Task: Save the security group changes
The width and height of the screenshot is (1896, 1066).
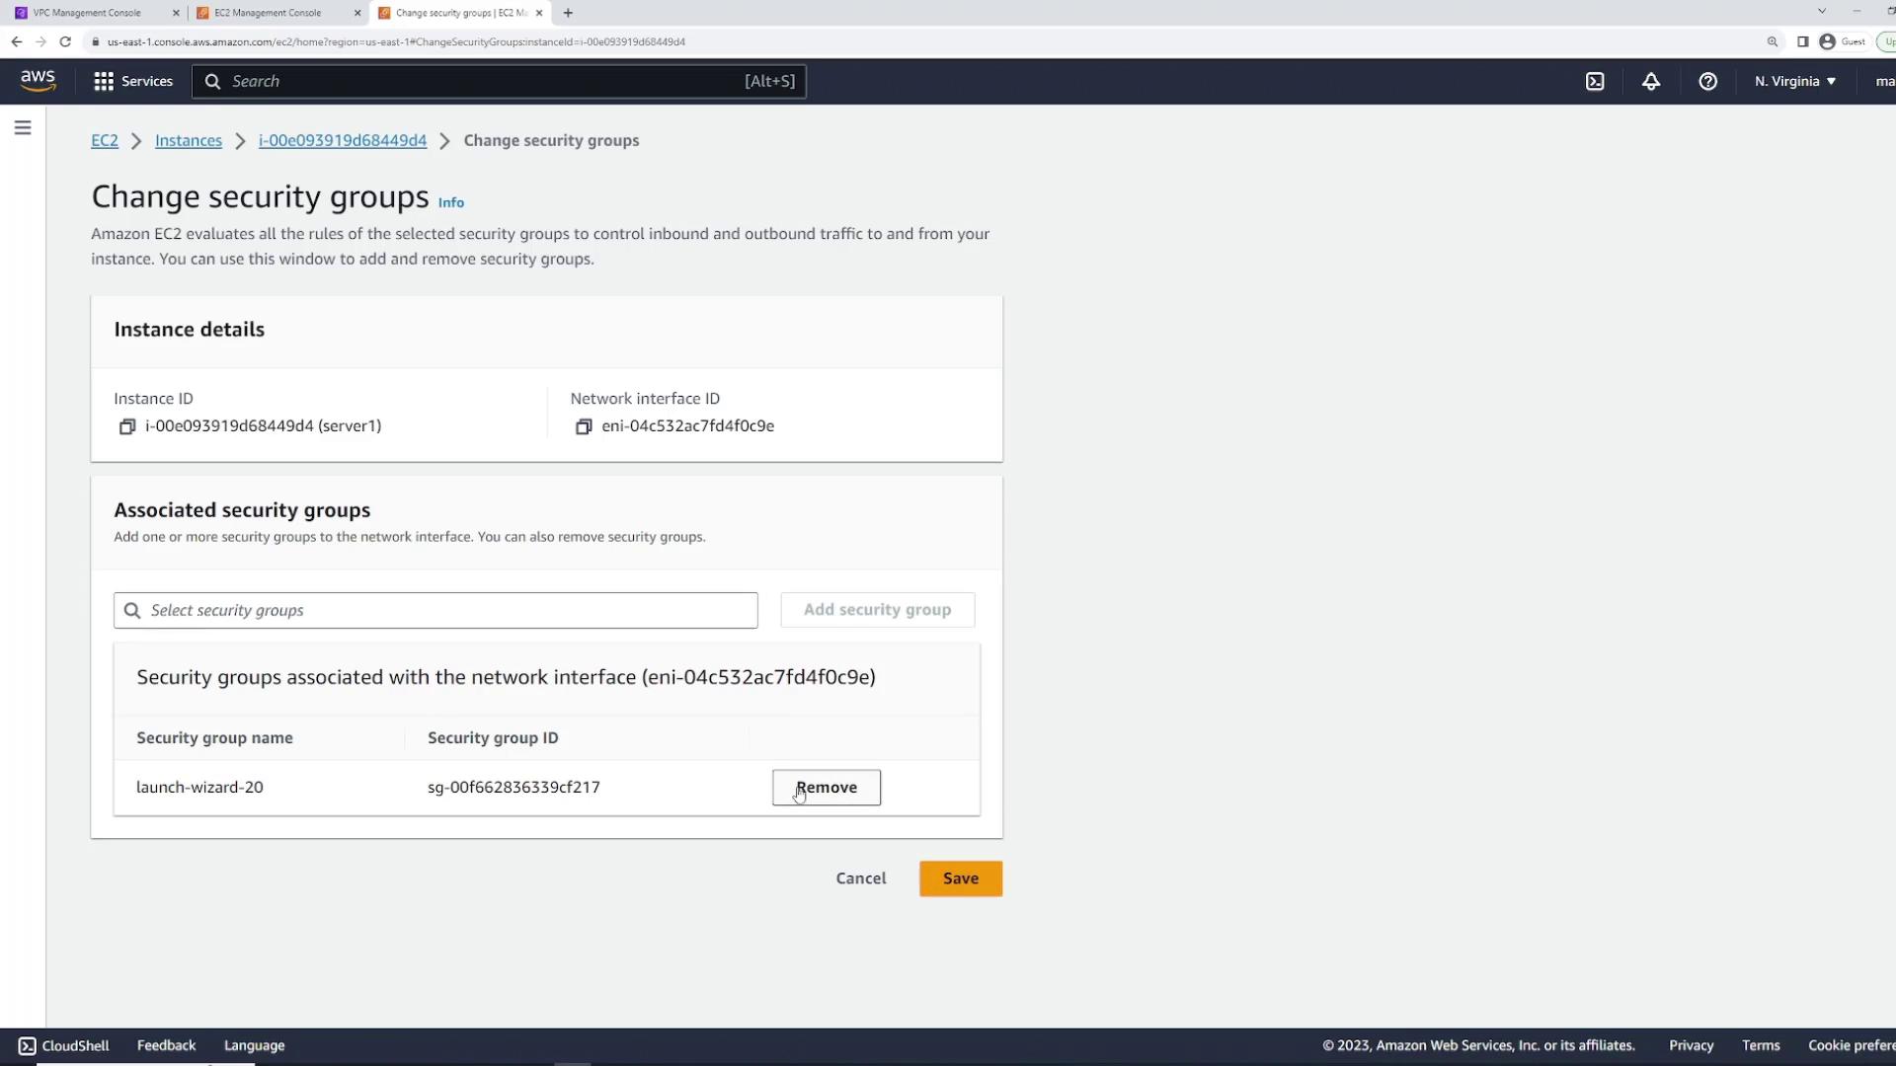Action: 960,878
